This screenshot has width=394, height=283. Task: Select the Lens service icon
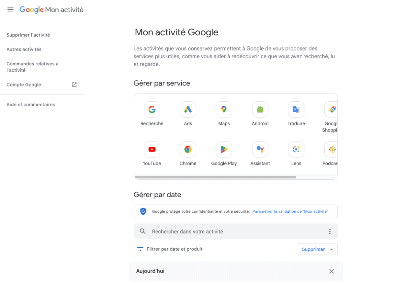pyautogui.click(x=296, y=149)
